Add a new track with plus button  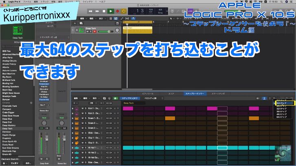pyautogui.click(x=75, y=23)
